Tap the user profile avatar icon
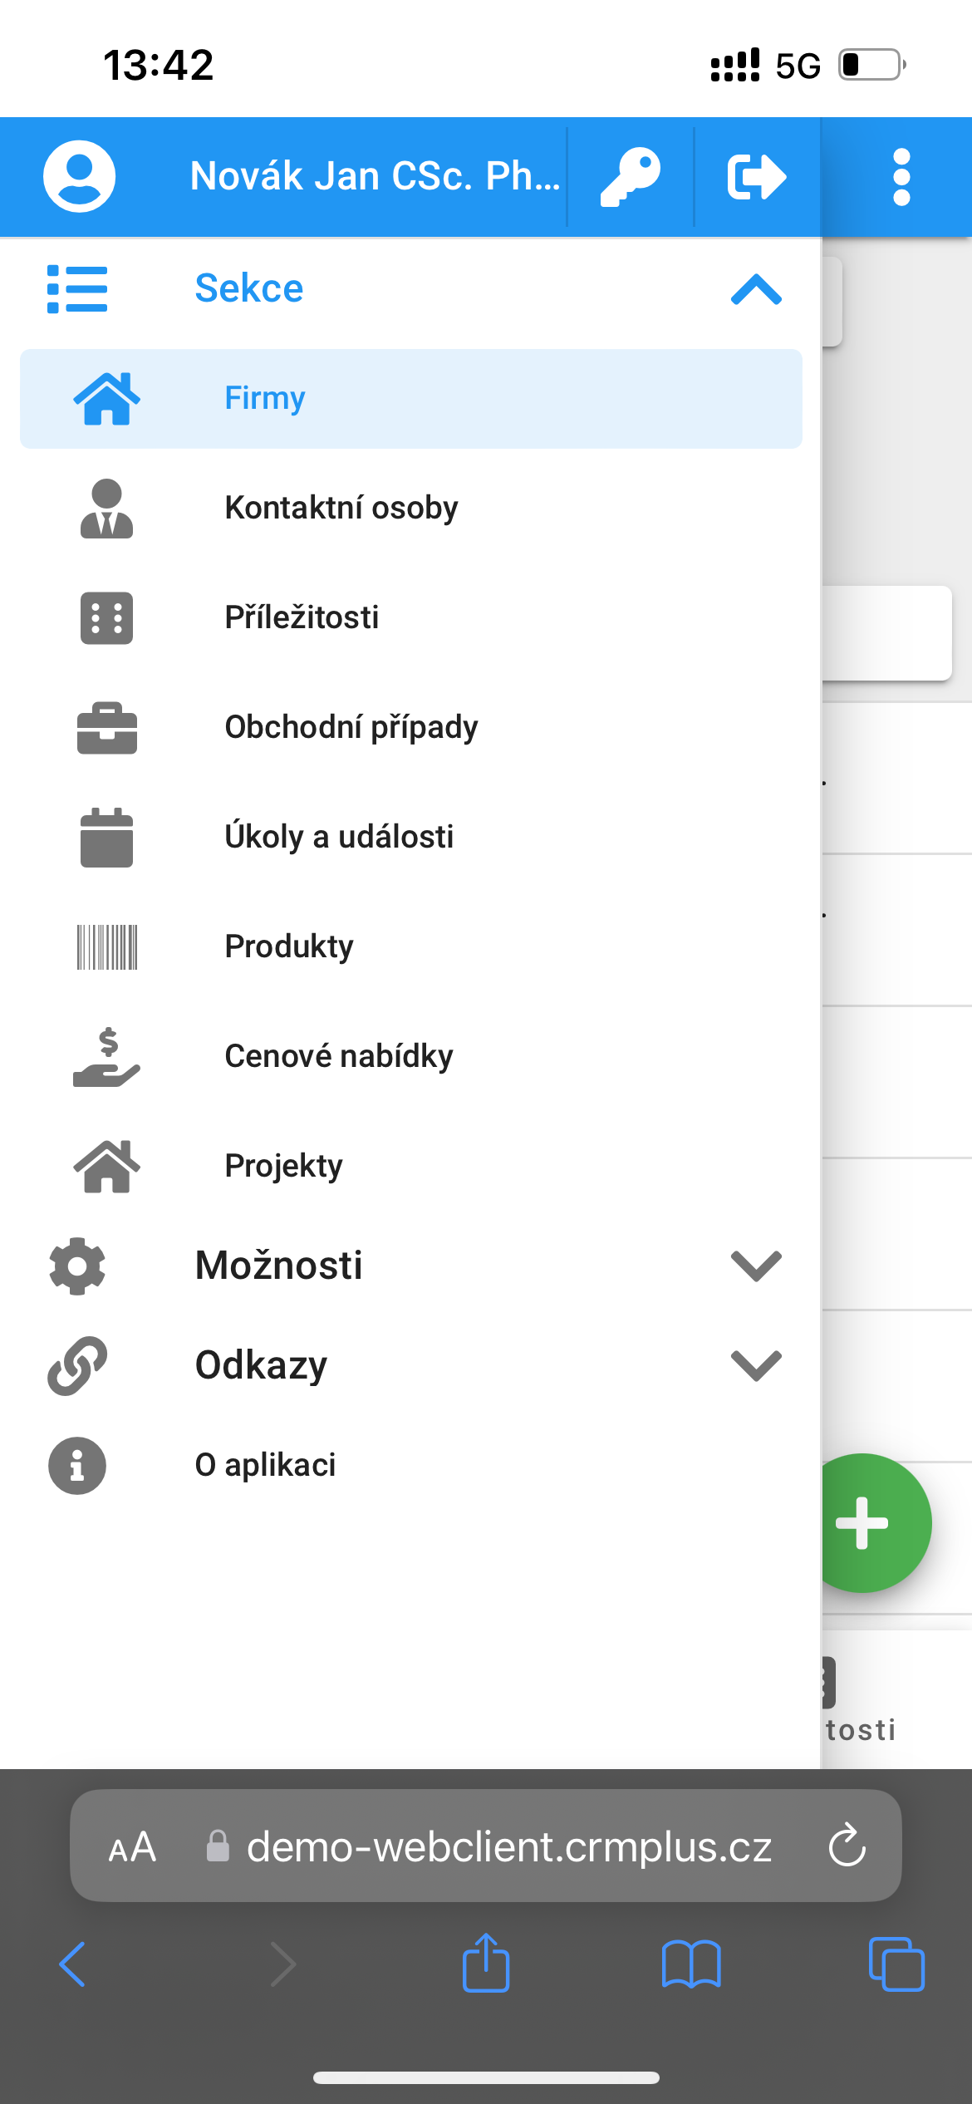The height and width of the screenshot is (2104, 972). tap(79, 176)
